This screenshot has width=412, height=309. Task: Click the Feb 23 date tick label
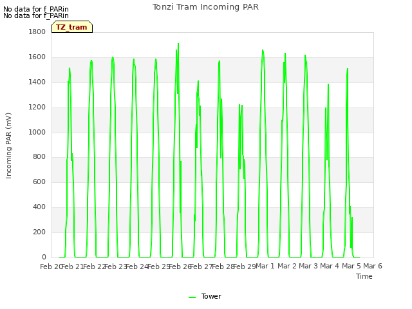[x=115, y=267]
